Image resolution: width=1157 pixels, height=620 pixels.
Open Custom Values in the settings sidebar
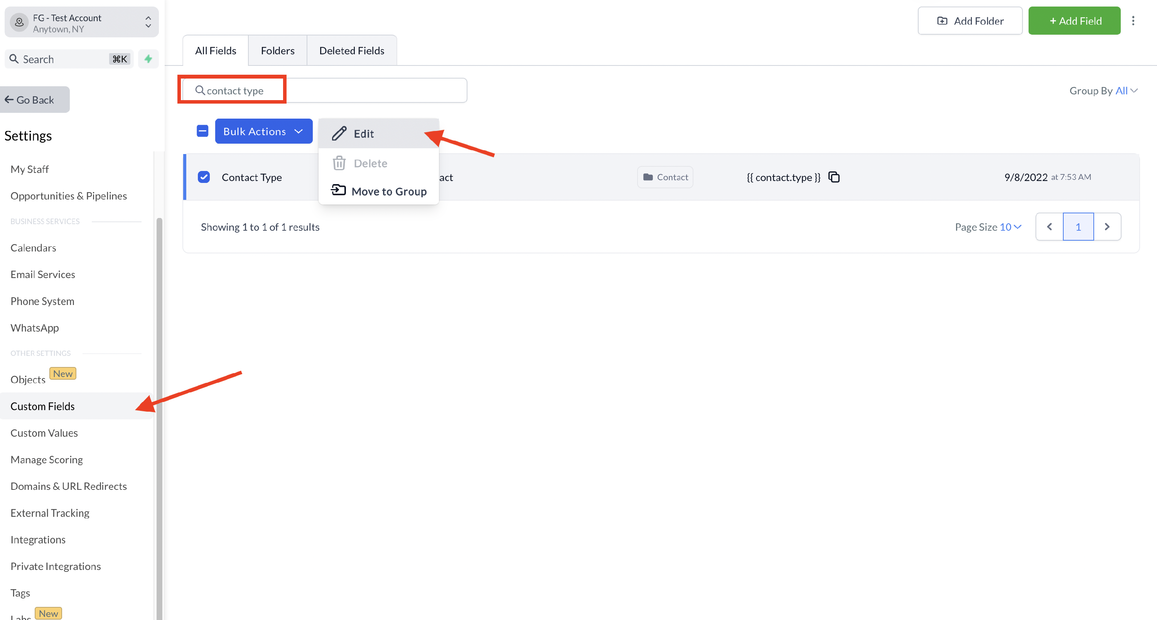point(44,433)
